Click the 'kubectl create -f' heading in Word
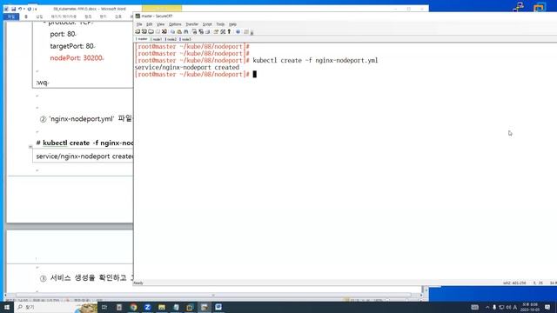The width and height of the screenshot is (557, 313). (x=84, y=143)
